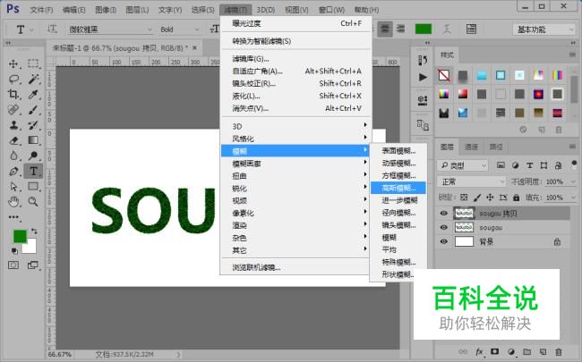Toggle visibility of the sougou layer
The image size is (582, 362).
tap(444, 227)
